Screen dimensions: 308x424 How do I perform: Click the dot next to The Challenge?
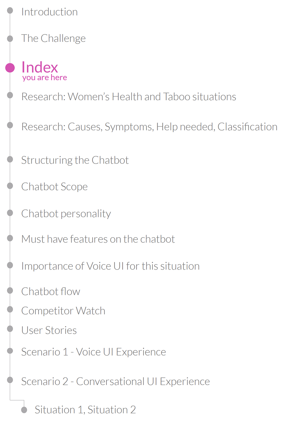(x=10, y=38)
